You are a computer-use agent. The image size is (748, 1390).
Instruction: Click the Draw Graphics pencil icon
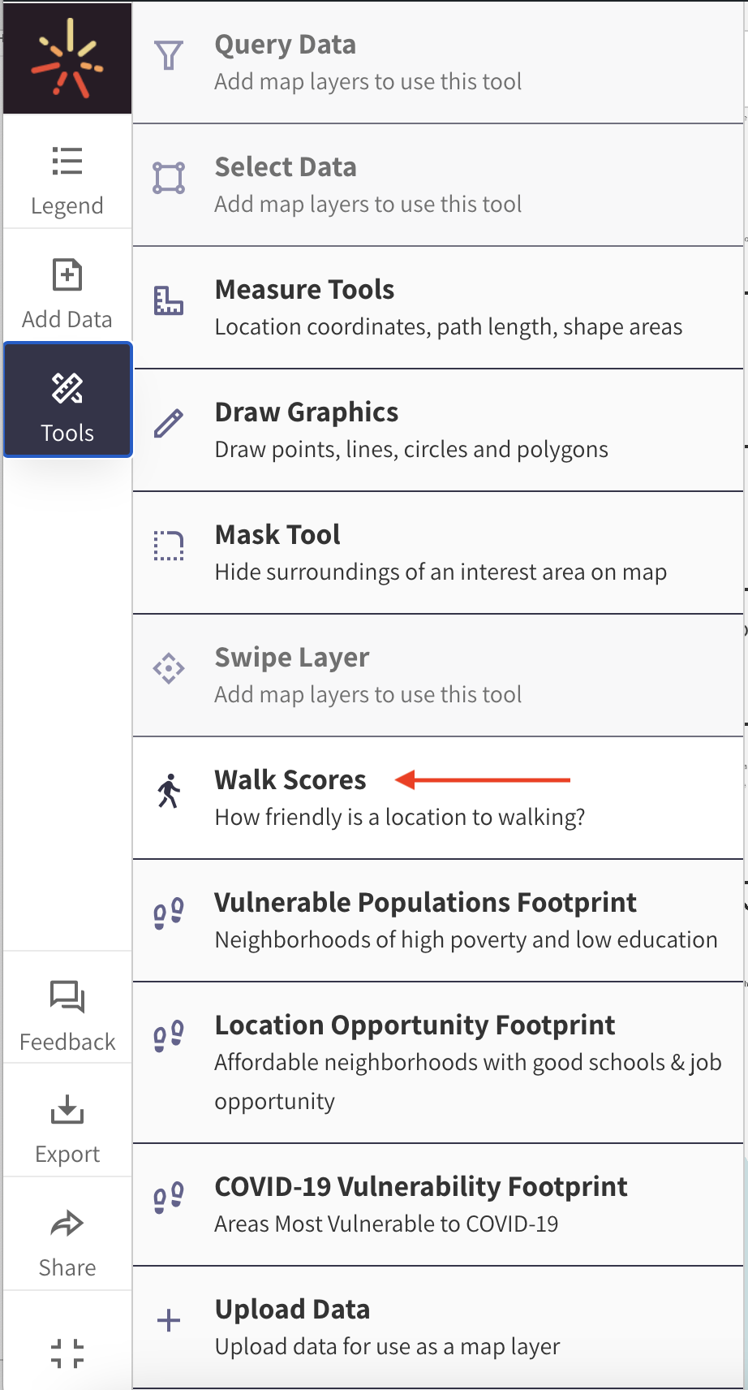pyautogui.click(x=169, y=422)
